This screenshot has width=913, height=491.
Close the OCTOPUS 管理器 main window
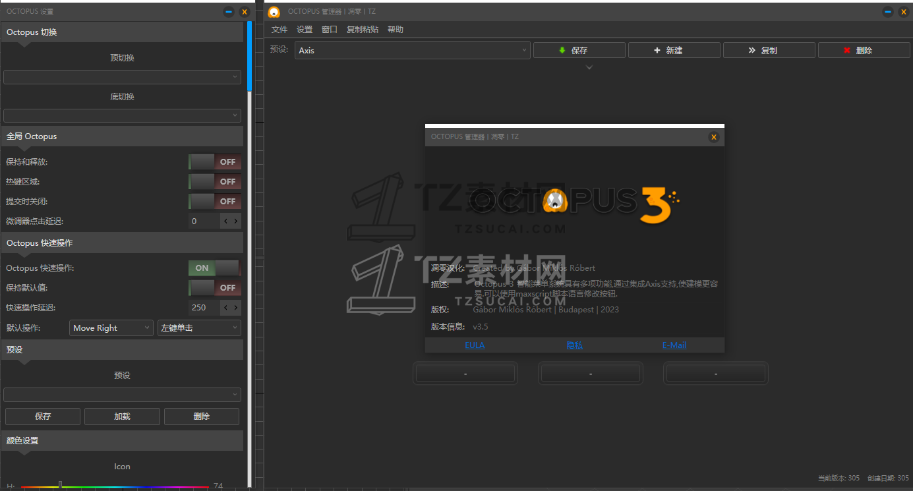click(904, 12)
